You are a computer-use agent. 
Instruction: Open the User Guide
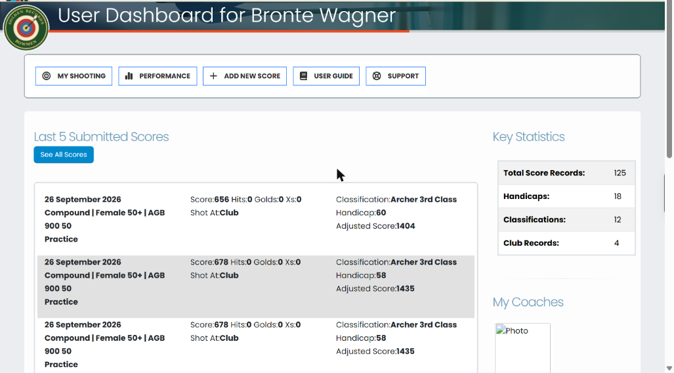tap(326, 76)
